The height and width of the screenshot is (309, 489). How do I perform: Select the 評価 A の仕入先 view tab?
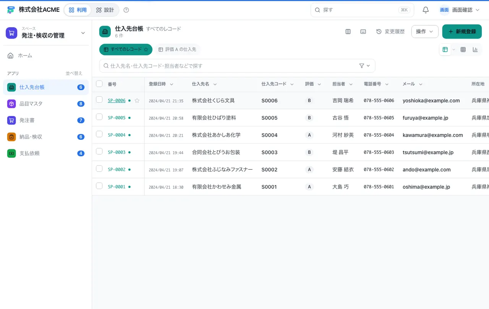(177, 50)
